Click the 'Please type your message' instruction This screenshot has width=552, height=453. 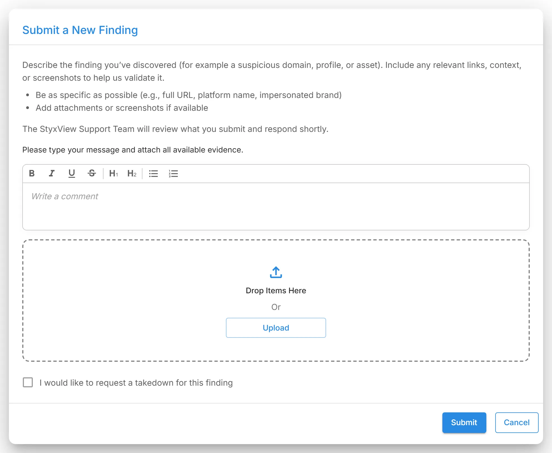pyautogui.click(x=133, y=150)
